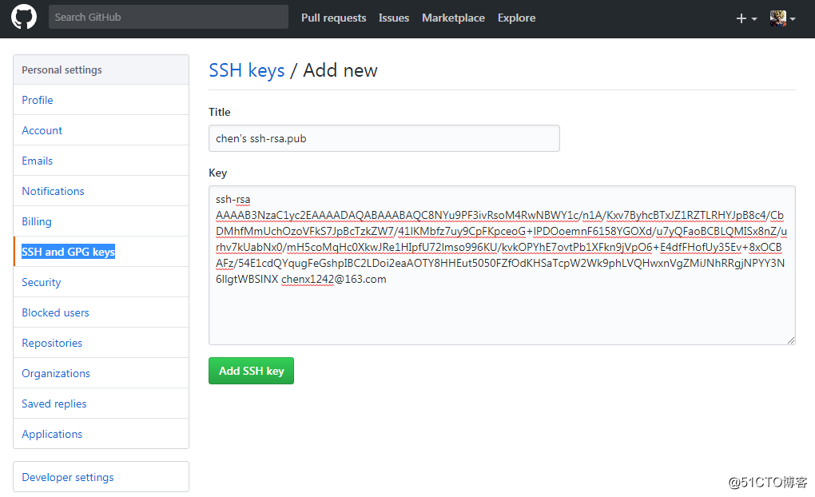Image resolution: width=815 pixels, height=497 pixels.
Task: Open the GitHub homepage via Octocat logo
Action: pyautogui.click(x=24, y=17)
